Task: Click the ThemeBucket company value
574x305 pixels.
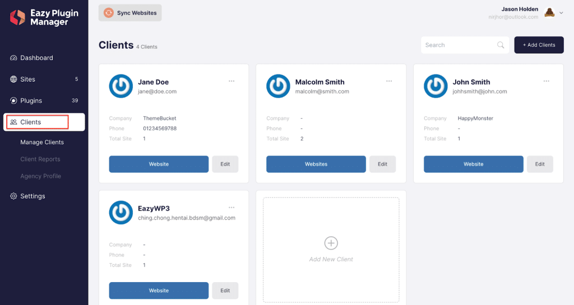Action: click(x=160, y=118)
